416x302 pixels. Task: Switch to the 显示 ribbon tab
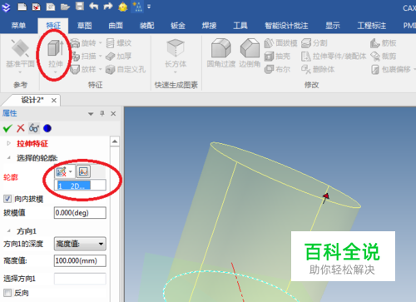click(x=333, y=26)
